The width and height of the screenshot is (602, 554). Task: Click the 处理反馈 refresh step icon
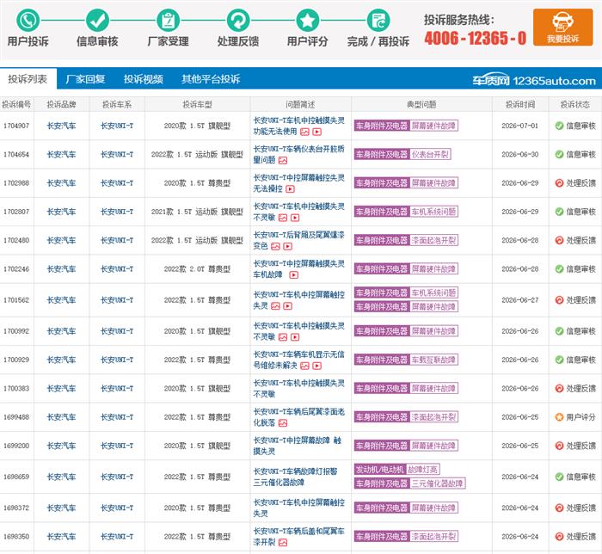238,20
